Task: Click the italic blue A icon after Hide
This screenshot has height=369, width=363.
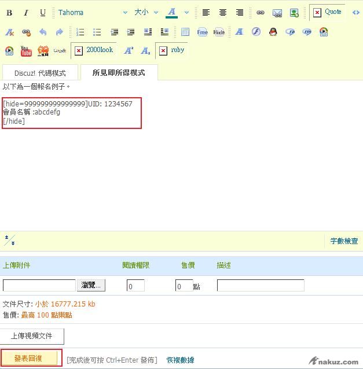Action: pyautogui.click(x=239, y=32)
